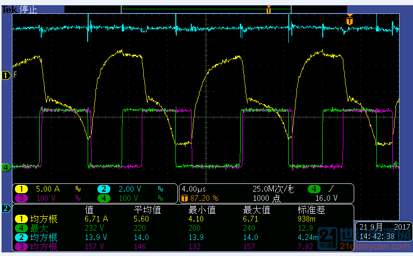The height and width of the screenshot is (256, 413).
Task: Click the 7.92 standard deviation value
Action: point(305,247)
